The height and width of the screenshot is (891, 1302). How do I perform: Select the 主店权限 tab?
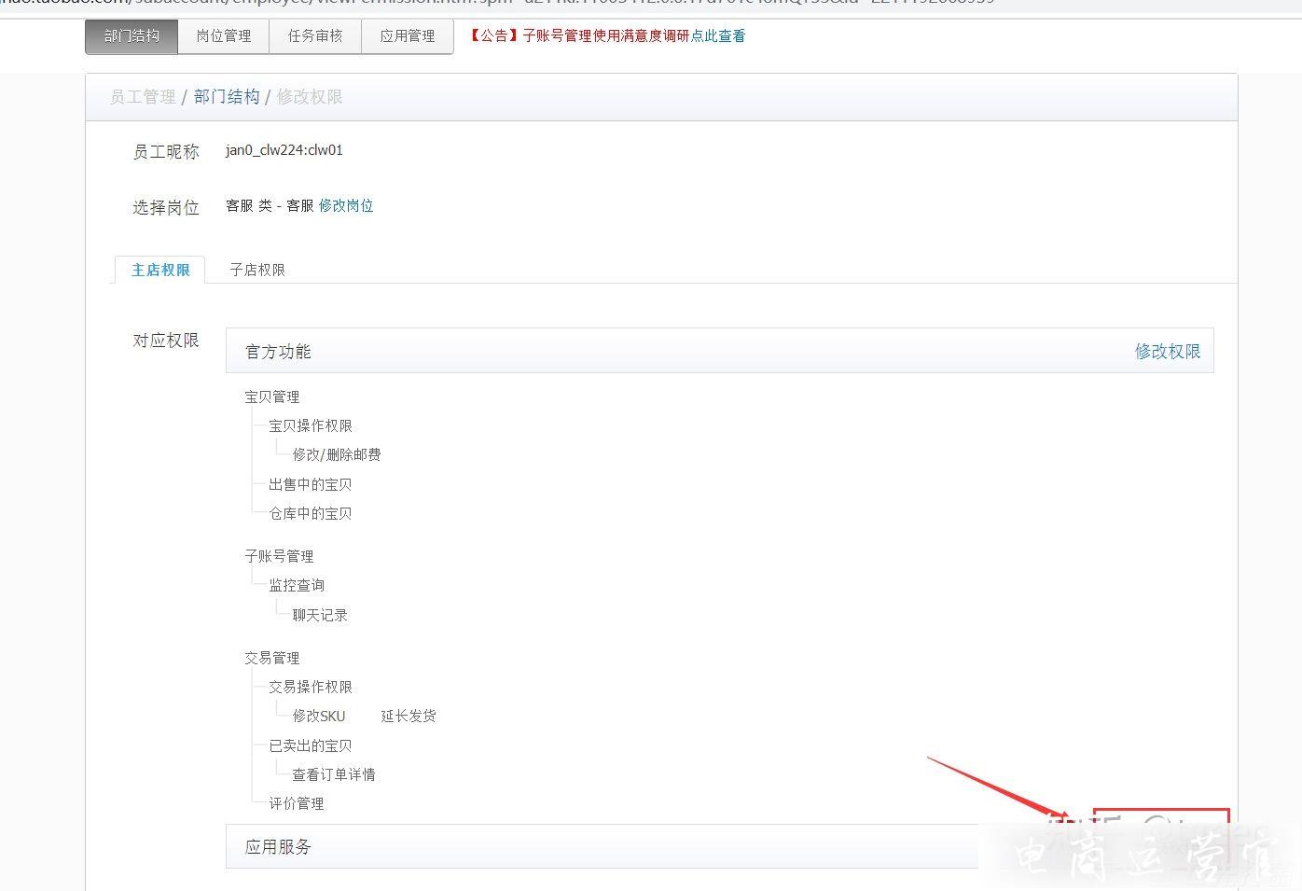click(160, 270)
